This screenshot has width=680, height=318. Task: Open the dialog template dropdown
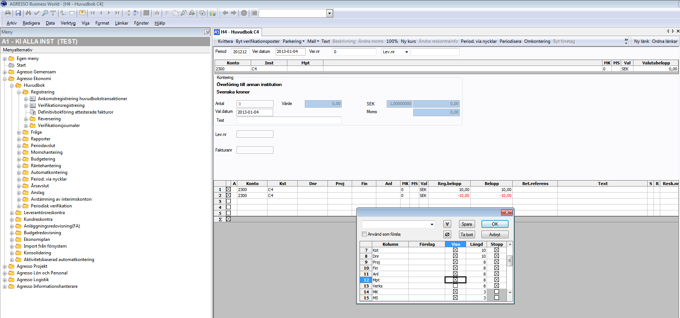(x=432, y=224)
